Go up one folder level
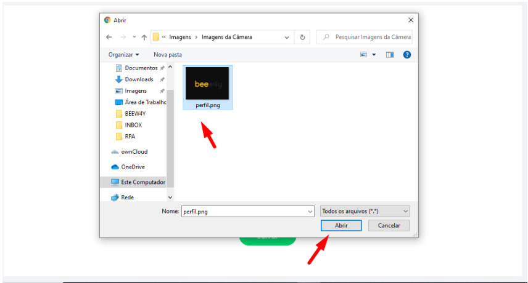 [x=144, y=38]
